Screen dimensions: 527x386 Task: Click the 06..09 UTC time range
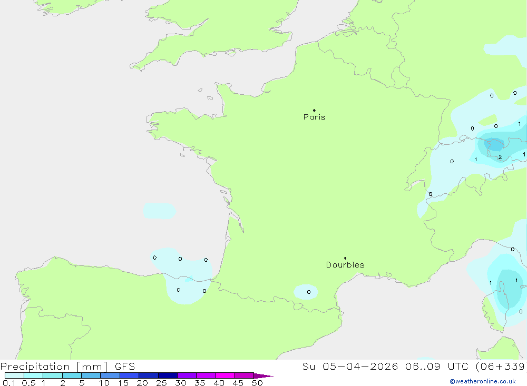pyautogui.click(x=436, y=367)
